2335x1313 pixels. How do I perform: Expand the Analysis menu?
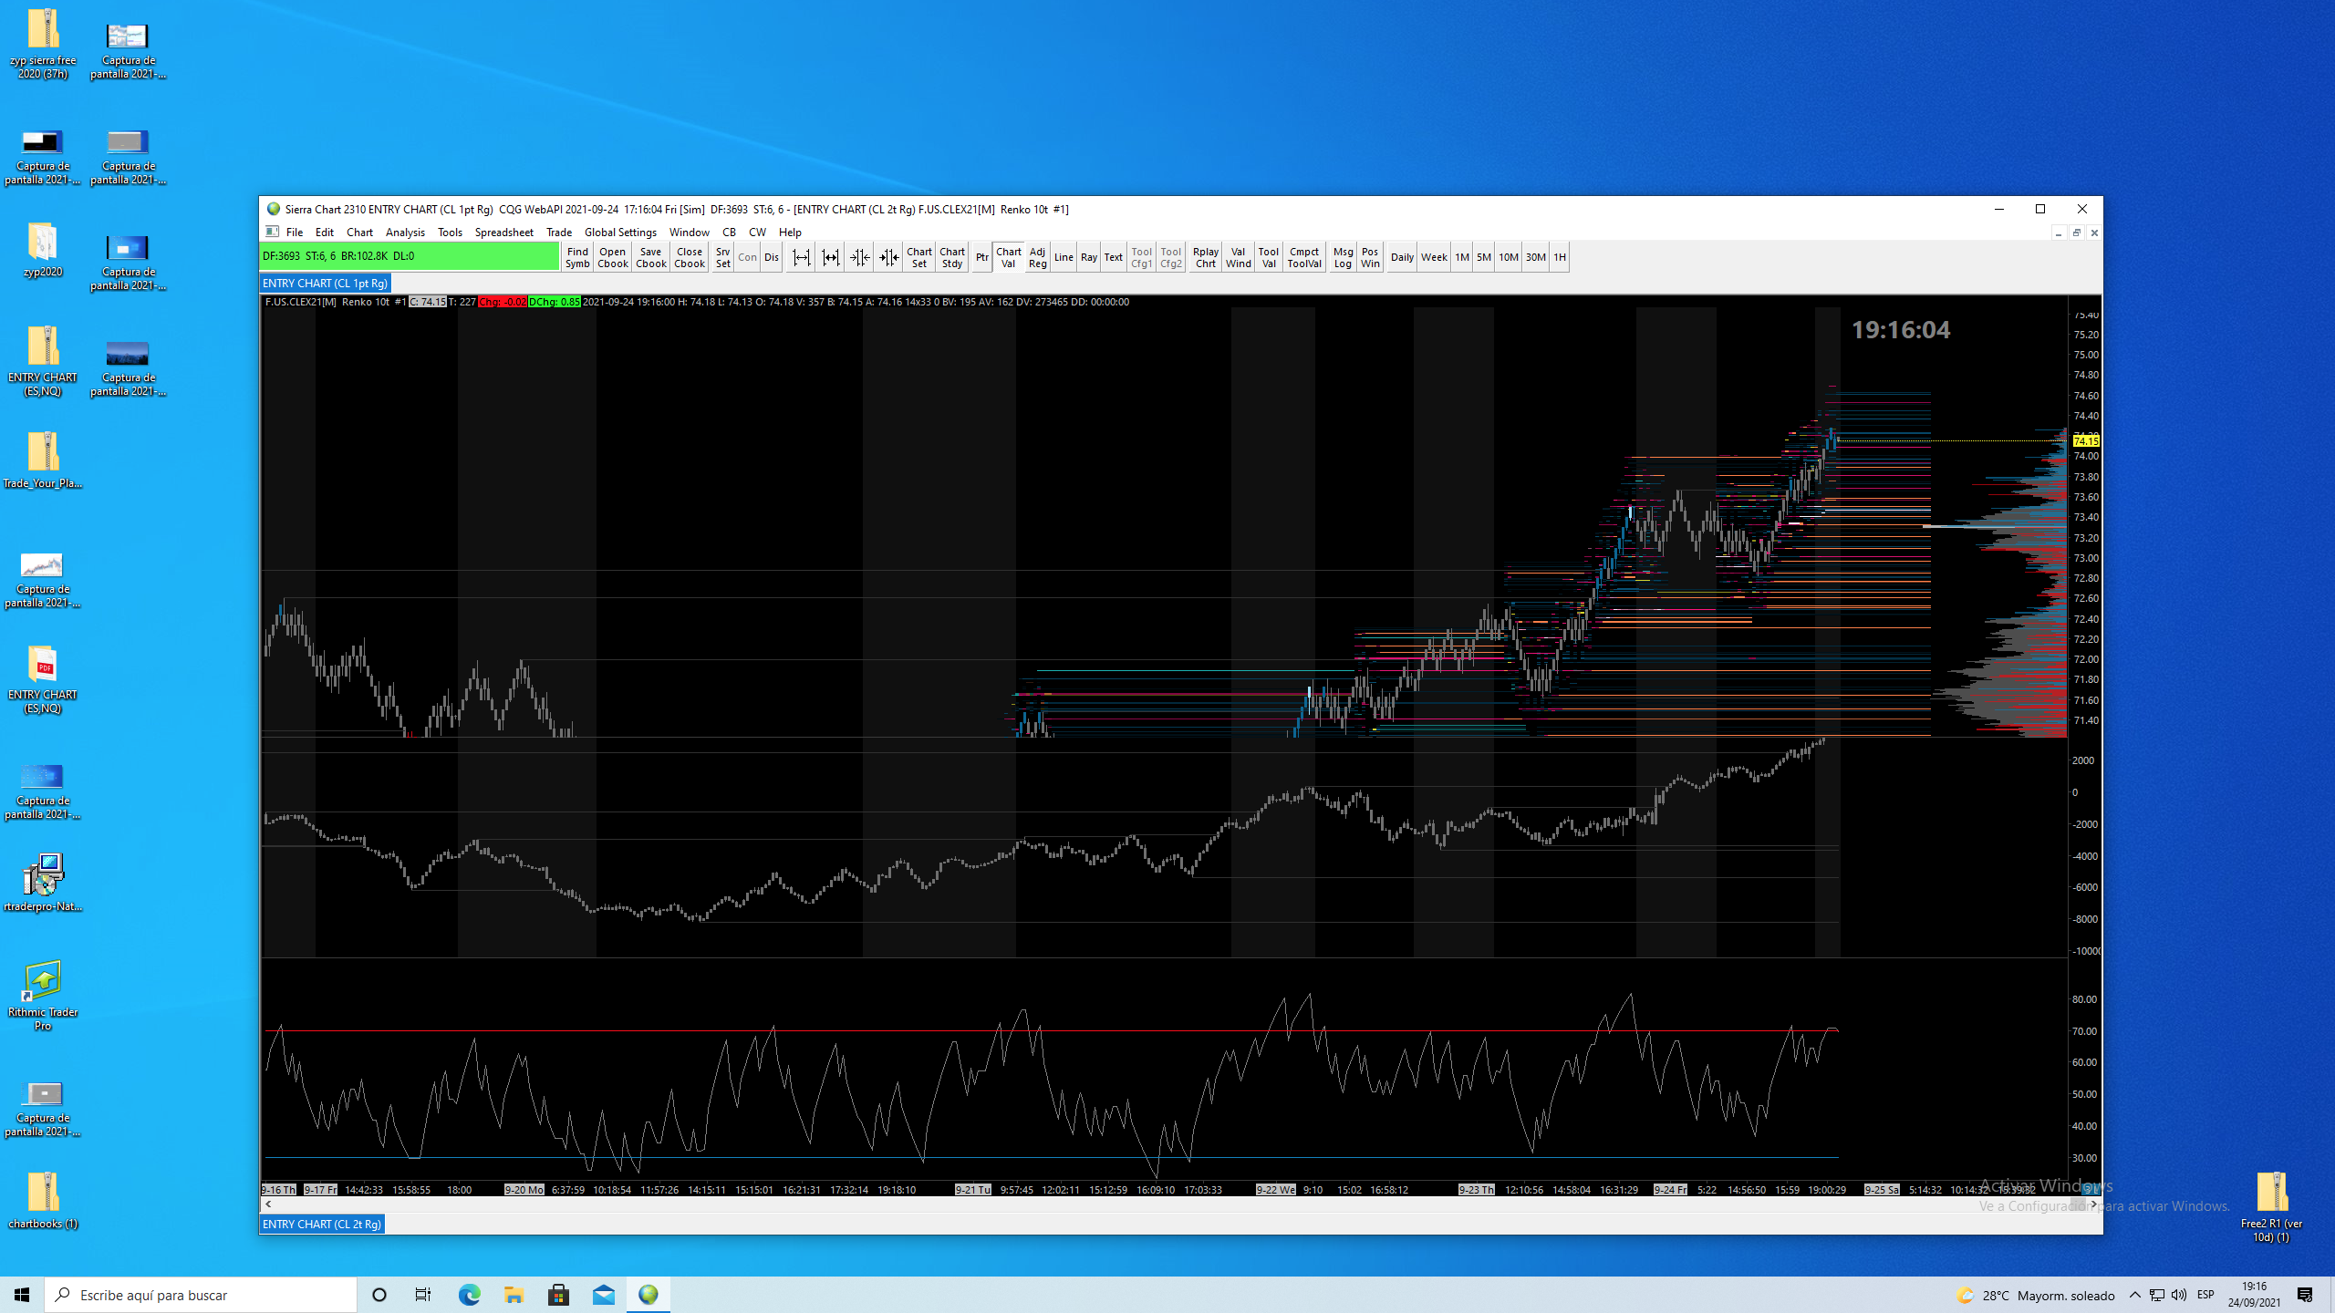click(405, 233)
